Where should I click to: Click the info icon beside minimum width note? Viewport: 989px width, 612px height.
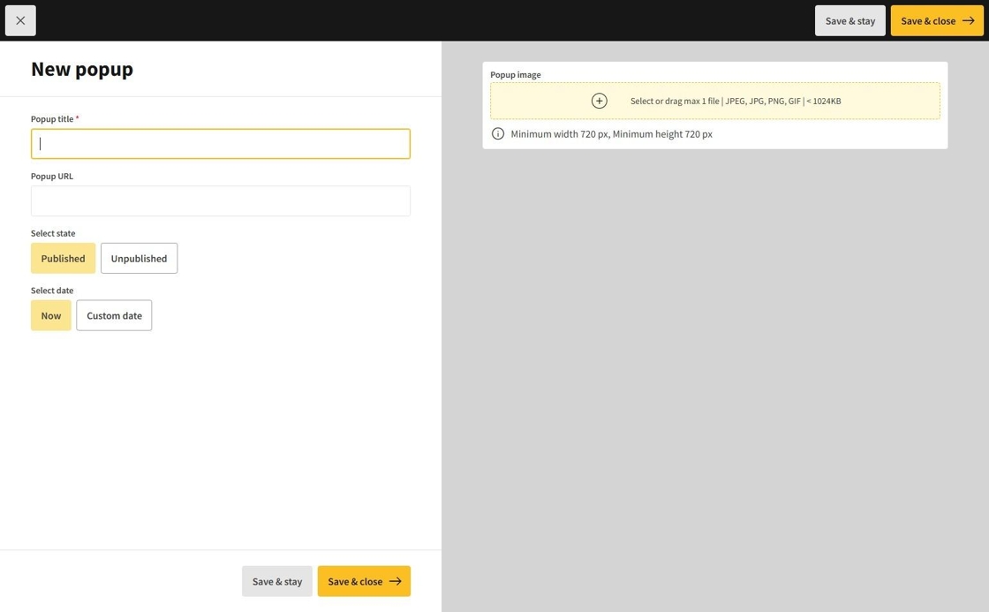pyautogui.click(x=498, y=134)
